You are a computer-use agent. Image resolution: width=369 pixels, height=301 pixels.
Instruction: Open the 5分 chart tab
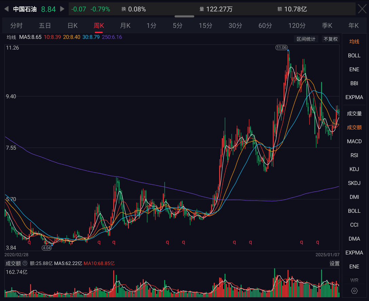(x=177, y=25)
